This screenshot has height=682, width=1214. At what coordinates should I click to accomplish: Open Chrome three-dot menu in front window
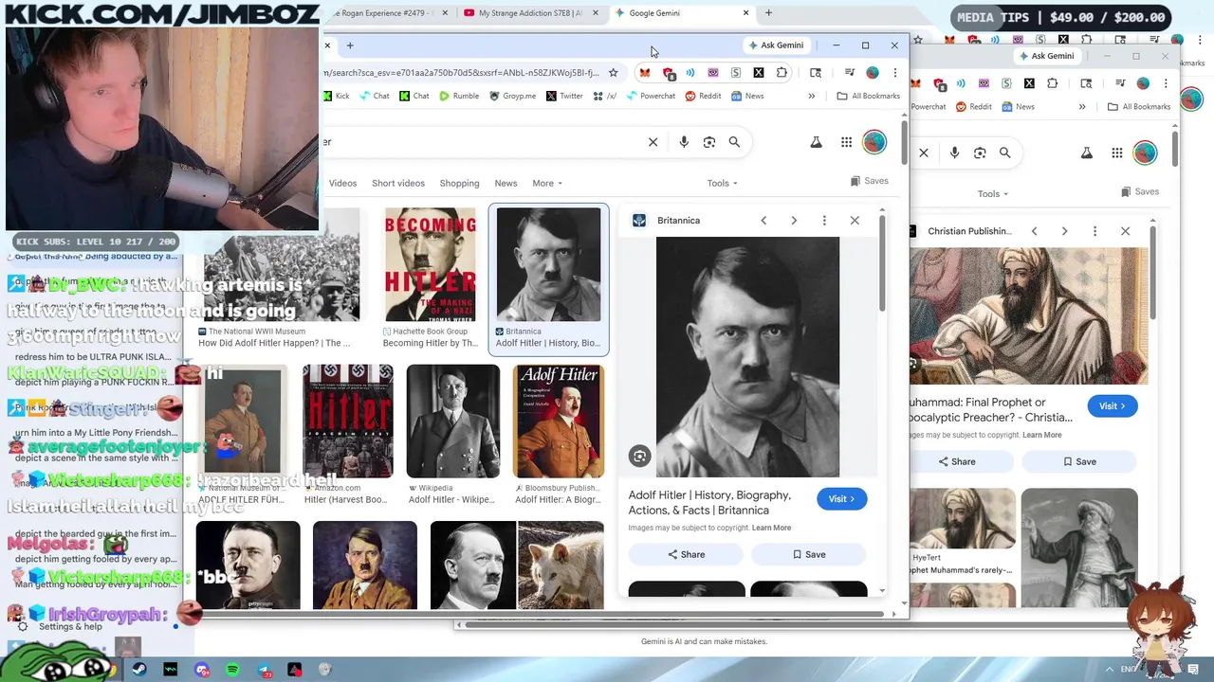click(894, 73)
